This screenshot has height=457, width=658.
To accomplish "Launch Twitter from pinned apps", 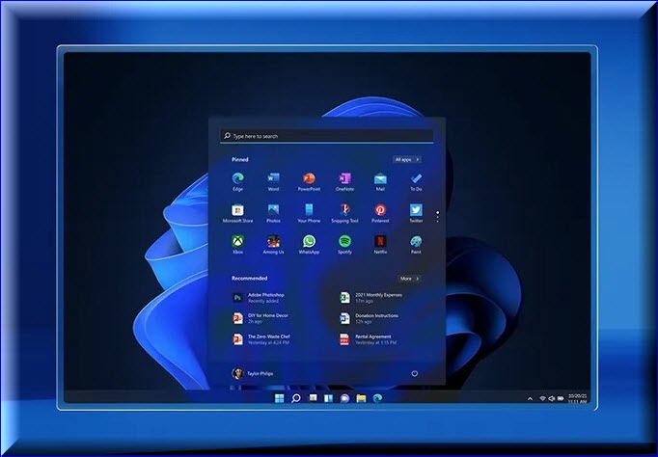I will [416, 213].
